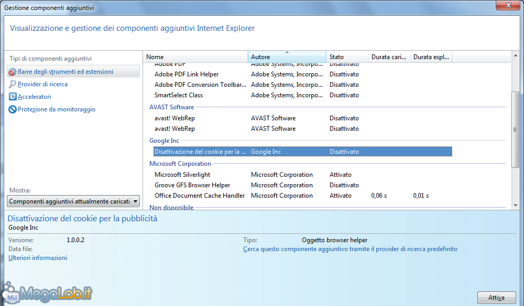Click the list scrollbar down arrow
Viewport: 524px width, 306px height.
coord(516,206)
